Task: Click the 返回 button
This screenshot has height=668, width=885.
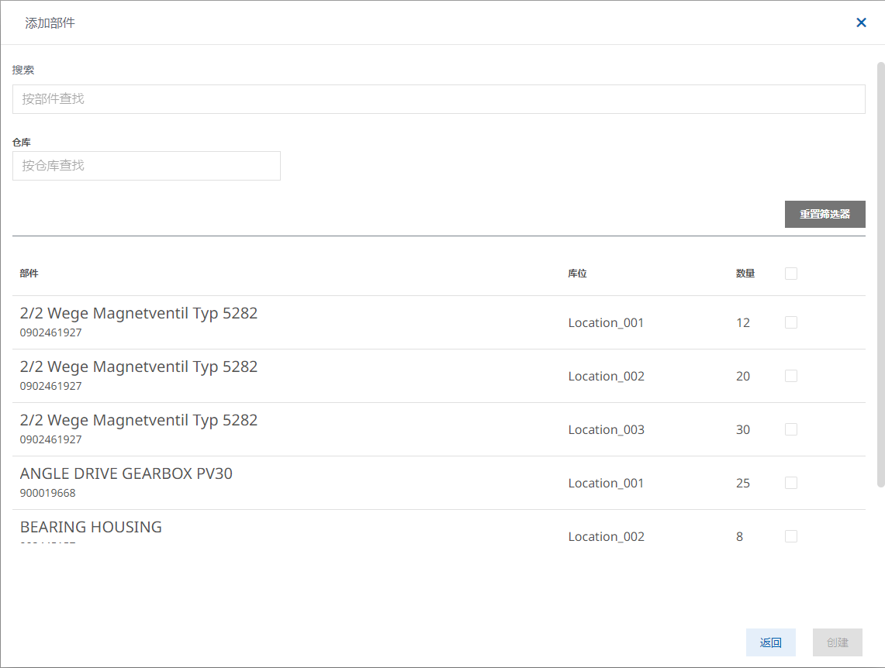Action: point(770,642)
